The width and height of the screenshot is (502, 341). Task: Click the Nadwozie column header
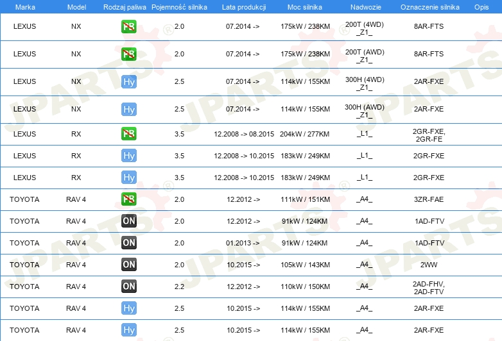tap(366, 7)
